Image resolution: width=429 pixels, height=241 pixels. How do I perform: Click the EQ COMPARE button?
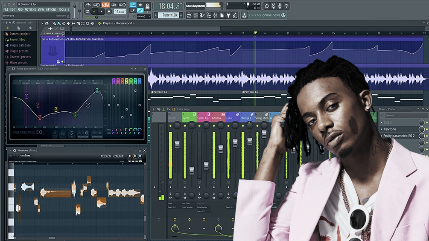pyautogui.click(x=97, y=134)
